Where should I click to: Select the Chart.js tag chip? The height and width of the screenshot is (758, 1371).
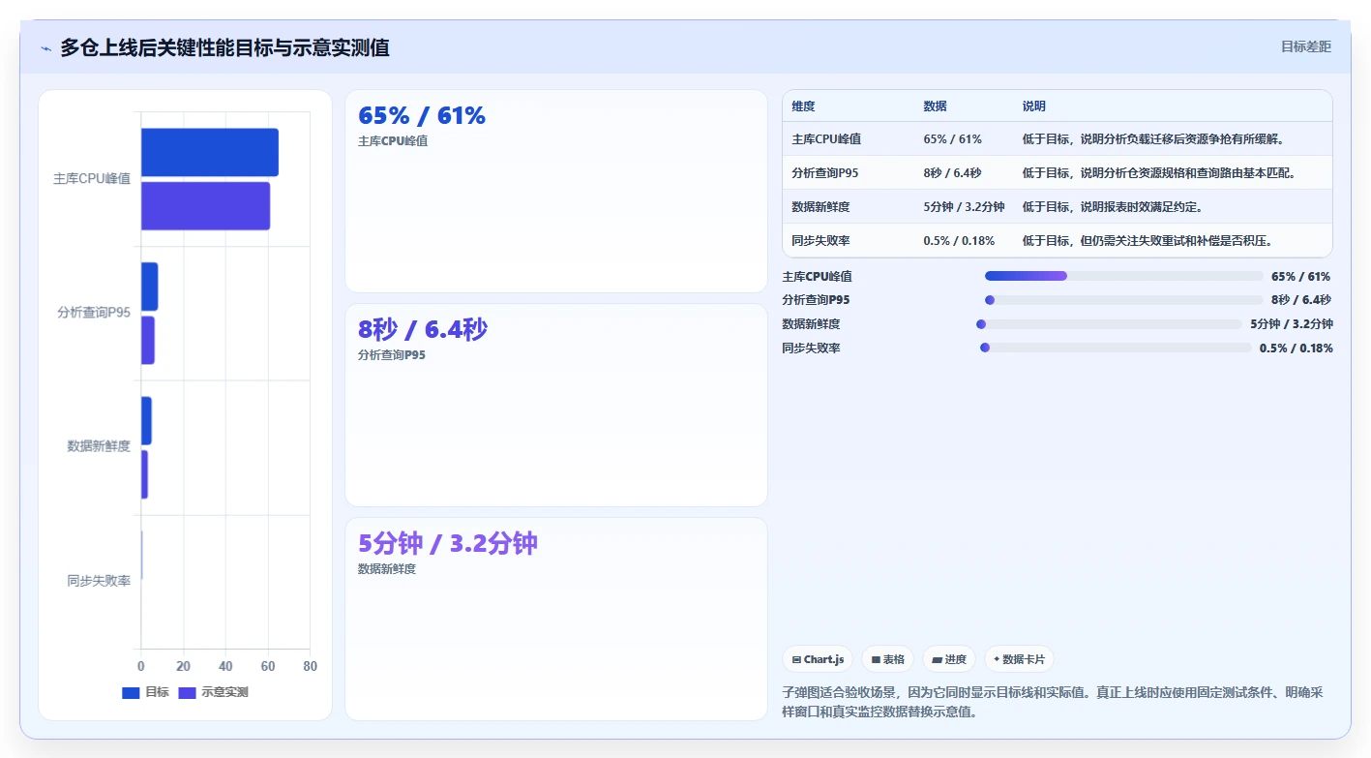[818, 659]
